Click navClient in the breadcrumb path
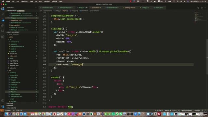 coord(85,11)
